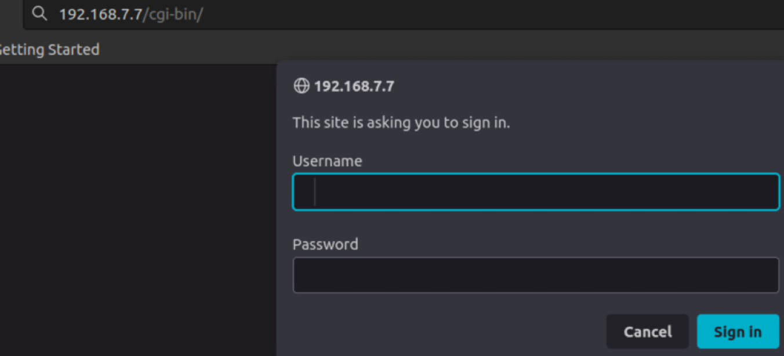
Task: Focus the Username input field
Action: coord(535,192)
